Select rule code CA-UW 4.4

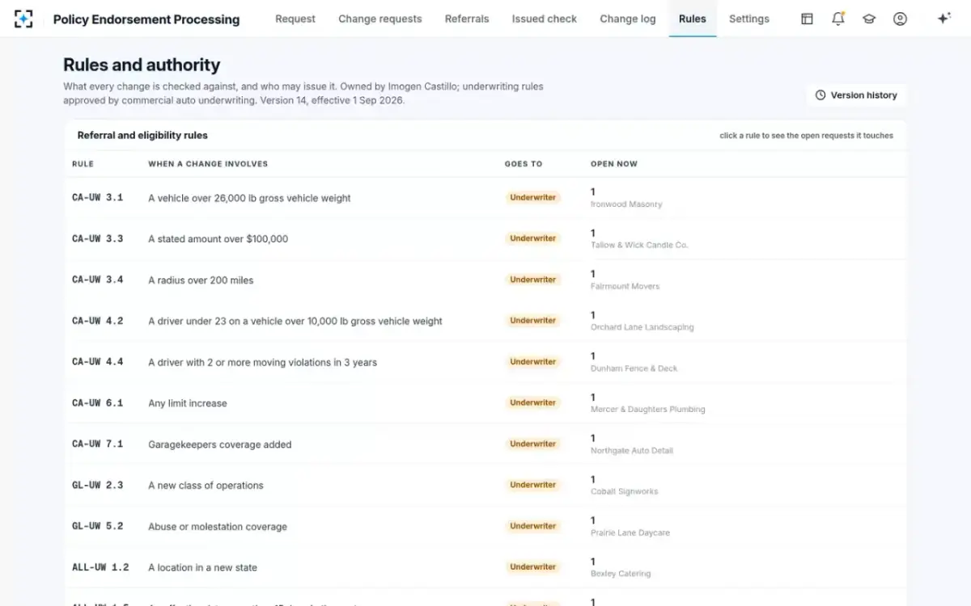98,362
